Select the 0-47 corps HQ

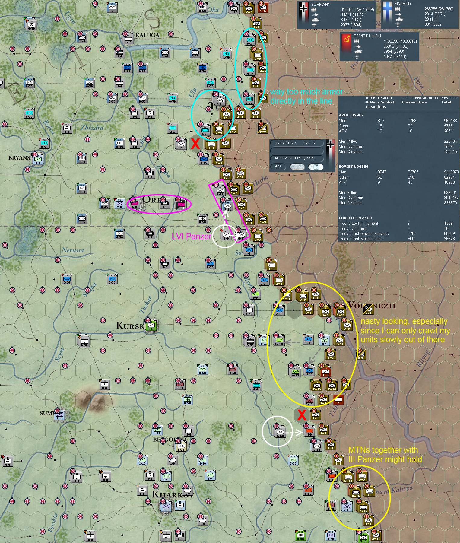tap(263, 340)
